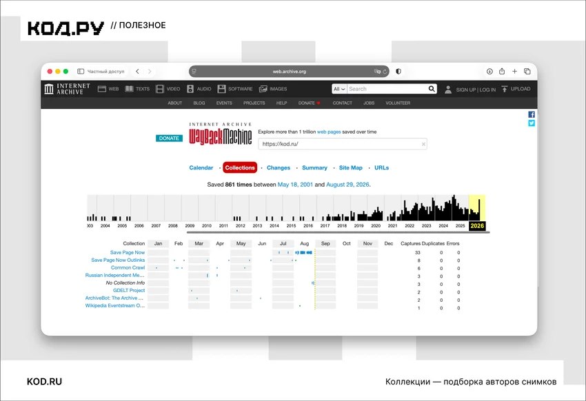This screenshot has width=586, height=401.
Task: Click the Wayback URL input field
Action: tap(343, 144)
